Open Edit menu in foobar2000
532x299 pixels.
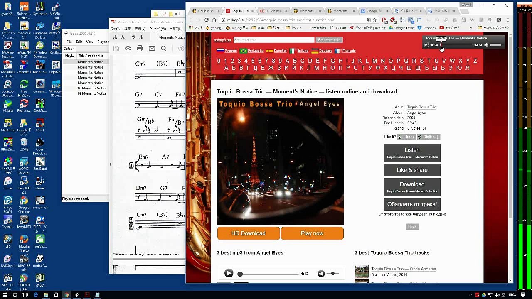pos(79,42)
